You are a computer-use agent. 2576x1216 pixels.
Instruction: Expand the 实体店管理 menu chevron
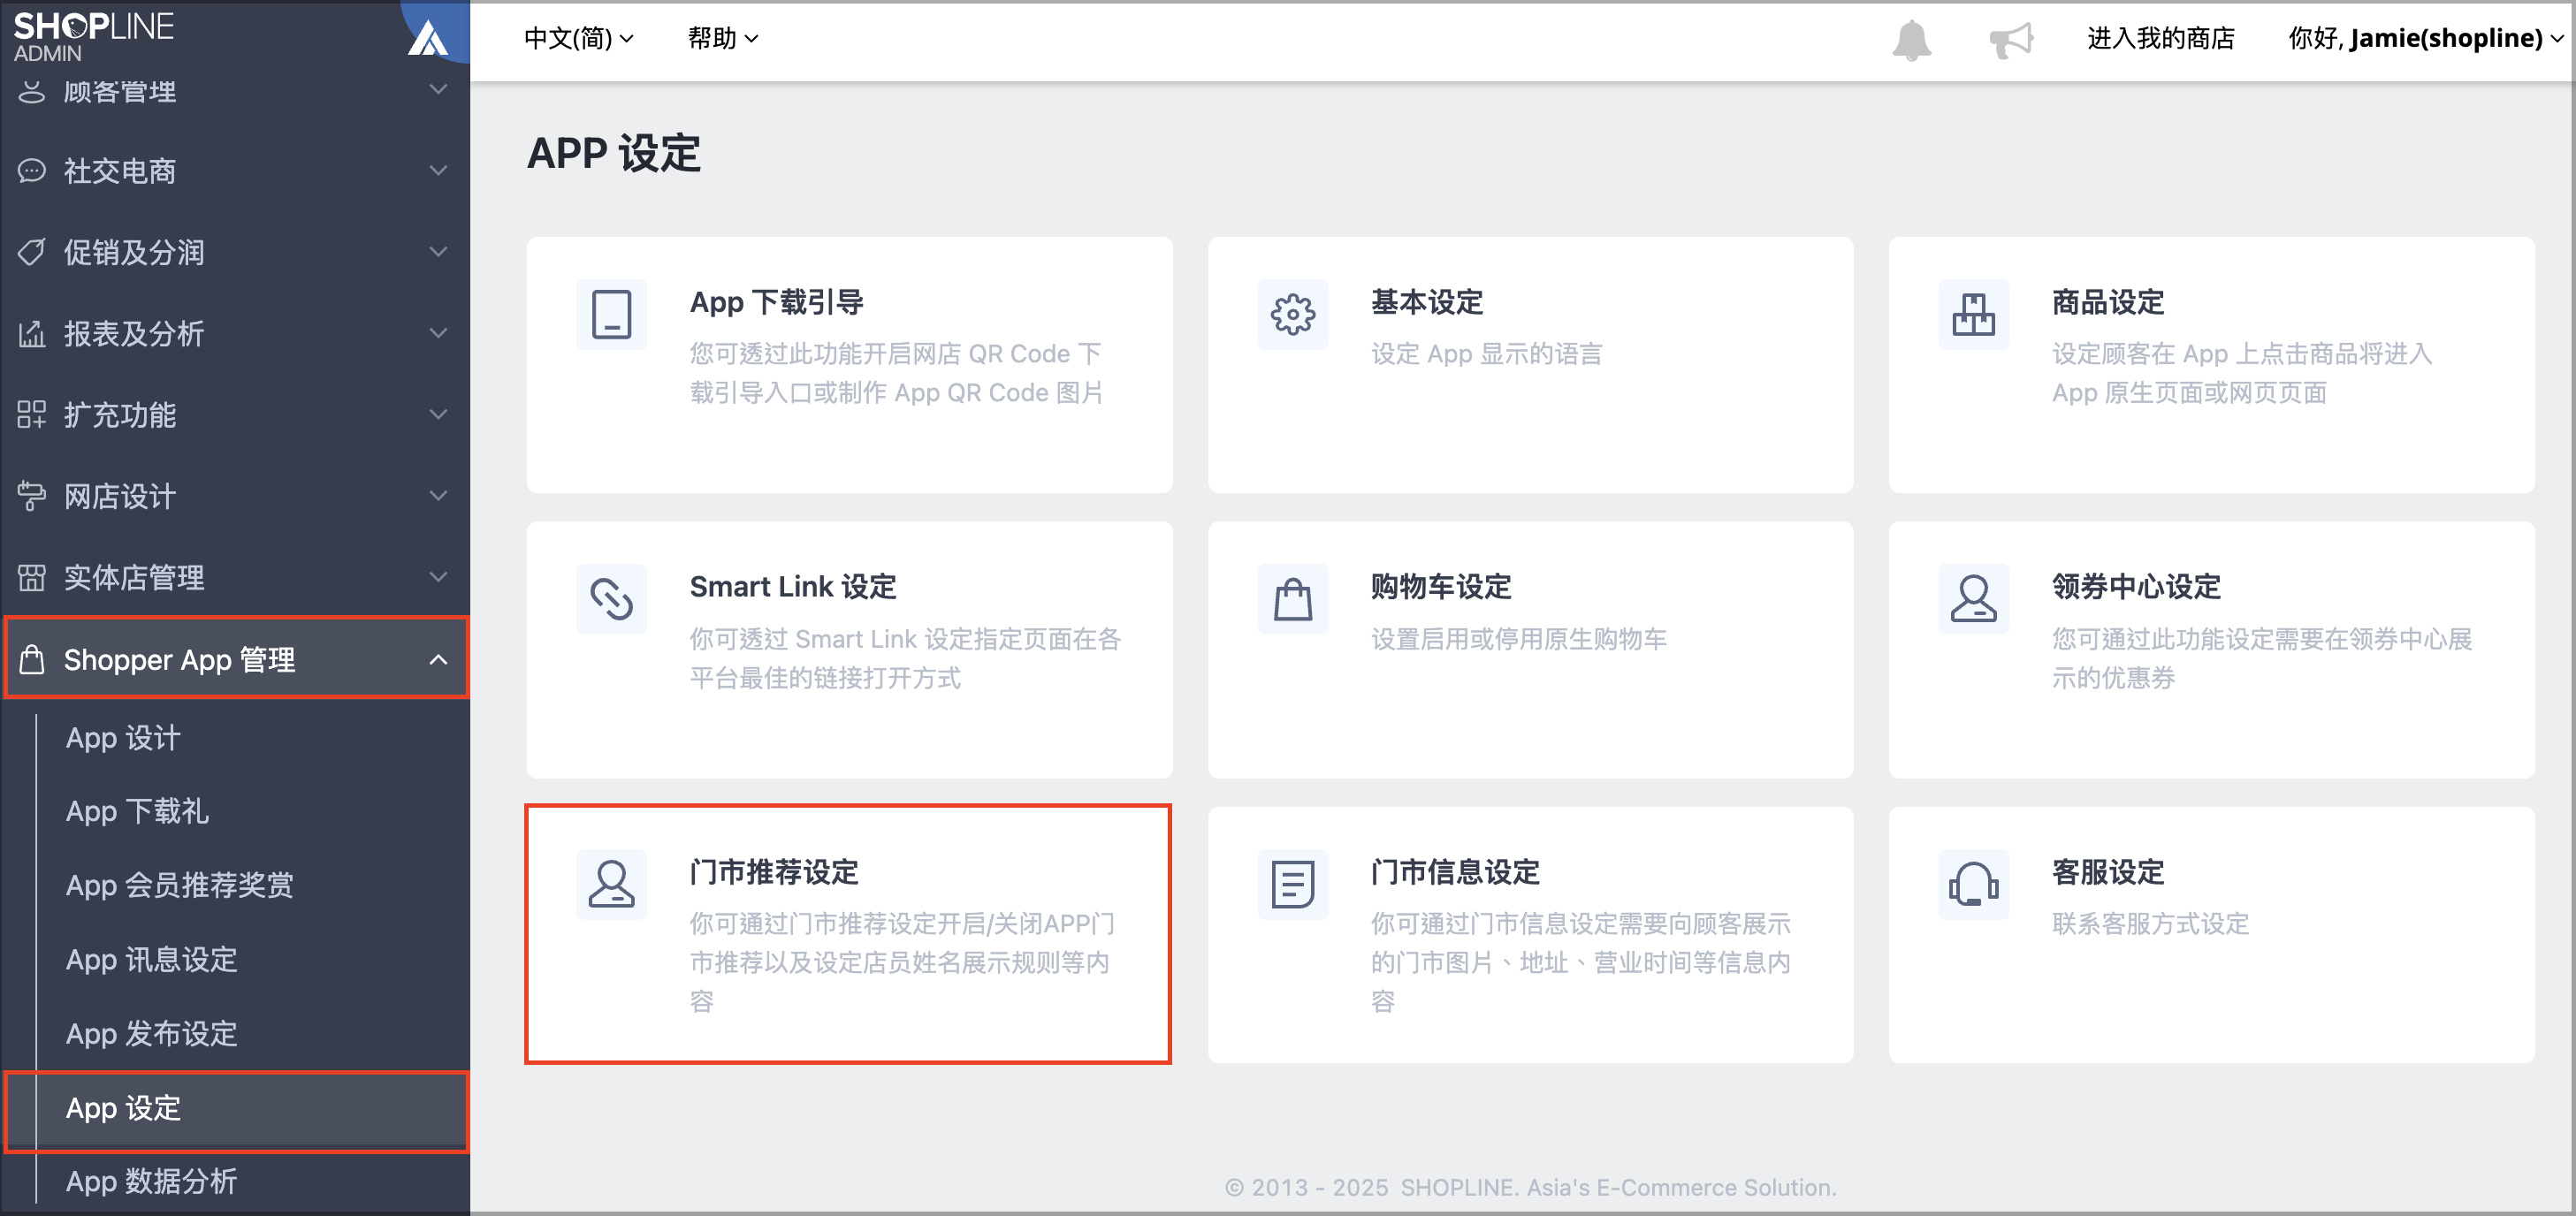click(x=438, y=577)
